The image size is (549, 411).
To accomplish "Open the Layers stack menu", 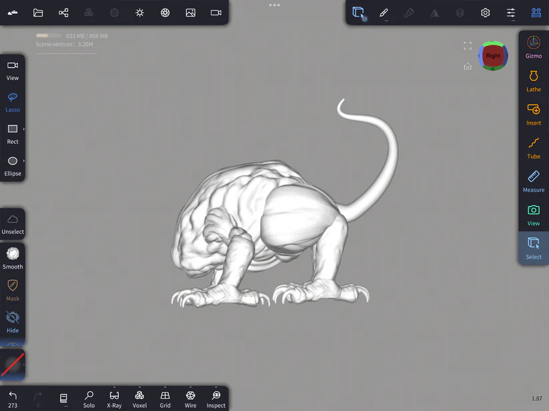I will (460, 13).
